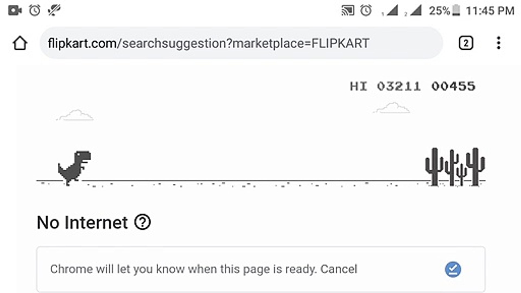
Task: Click the blue download-ready checkmark icon
Action: [x=453, y=269]
